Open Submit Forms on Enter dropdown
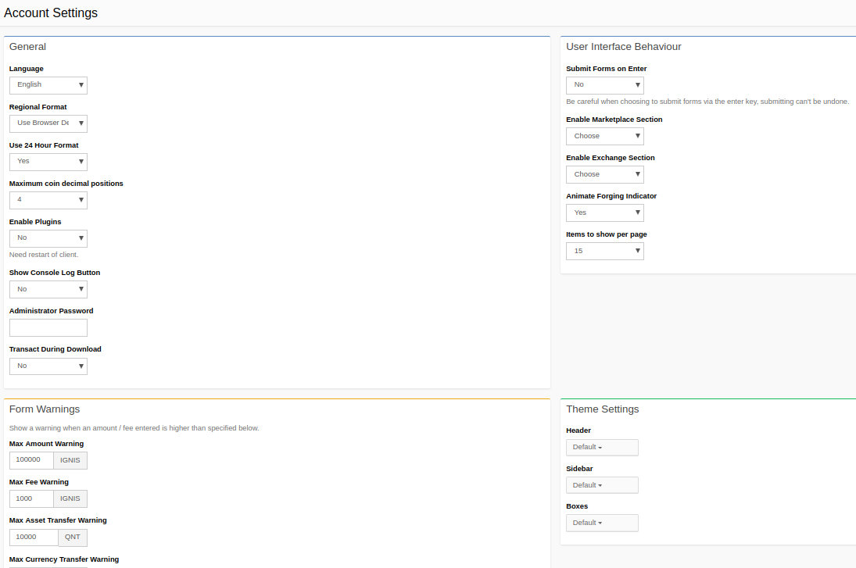Image resolution: width=856 pixels, height=568 pixels. (604, 85)
